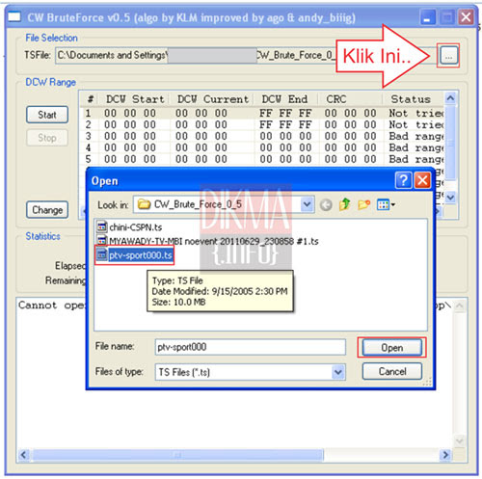
Task: Click Open in the Open dialog
Action: tap(391, 348)
